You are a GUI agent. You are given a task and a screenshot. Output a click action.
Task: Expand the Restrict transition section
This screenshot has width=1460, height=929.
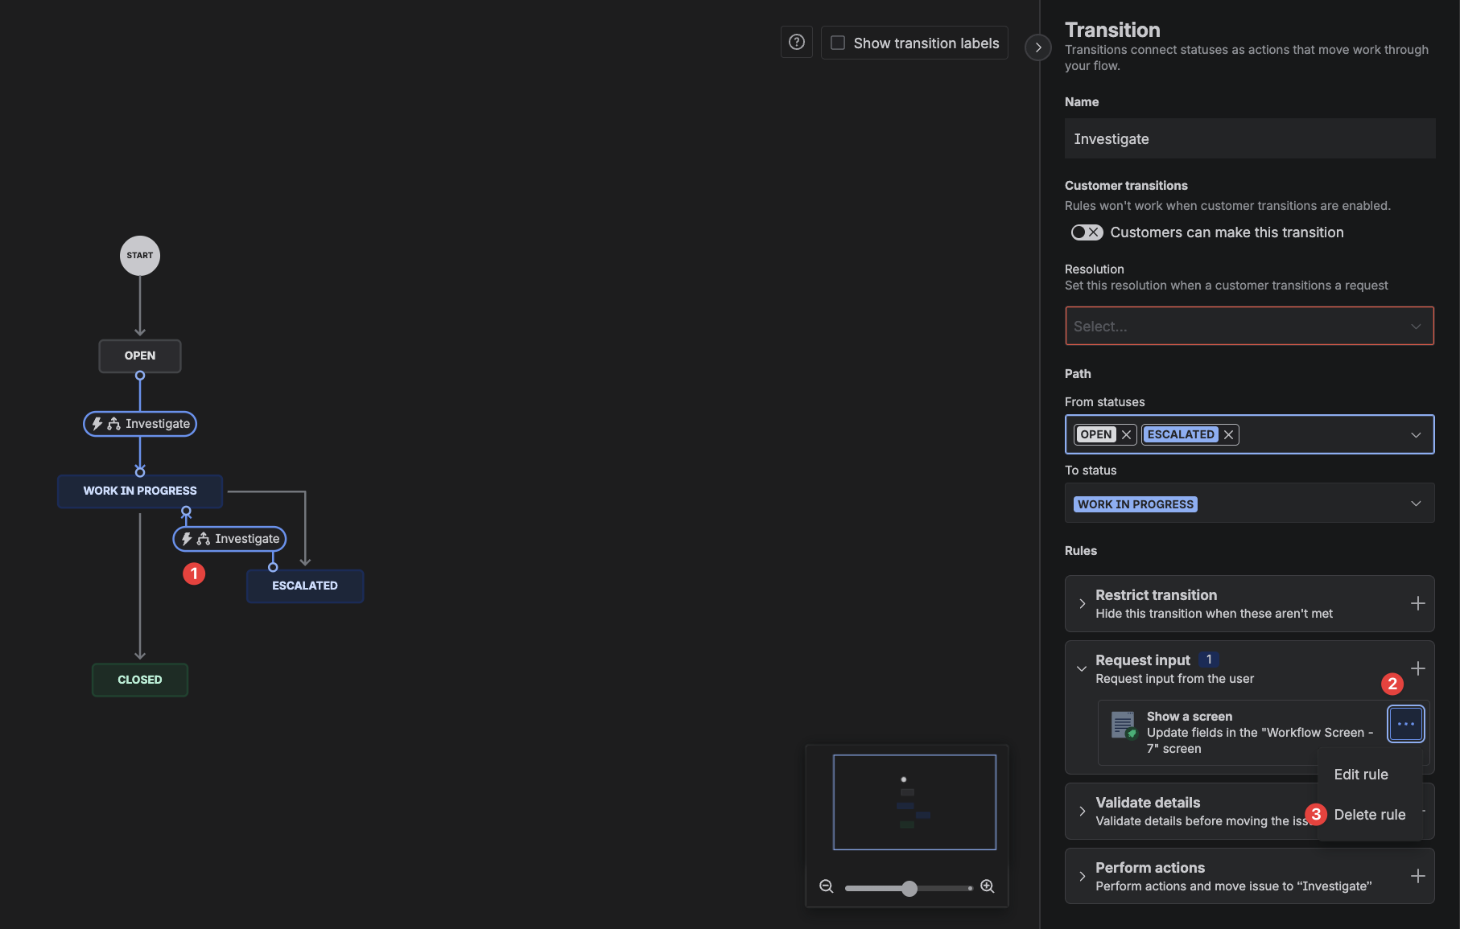click(1083, 603)
